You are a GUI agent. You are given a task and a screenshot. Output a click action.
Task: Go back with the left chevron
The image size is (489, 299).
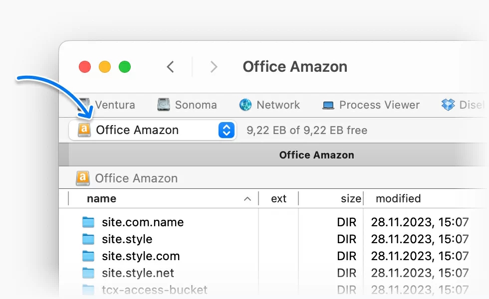pyautogui.click(x=171, y=67)
